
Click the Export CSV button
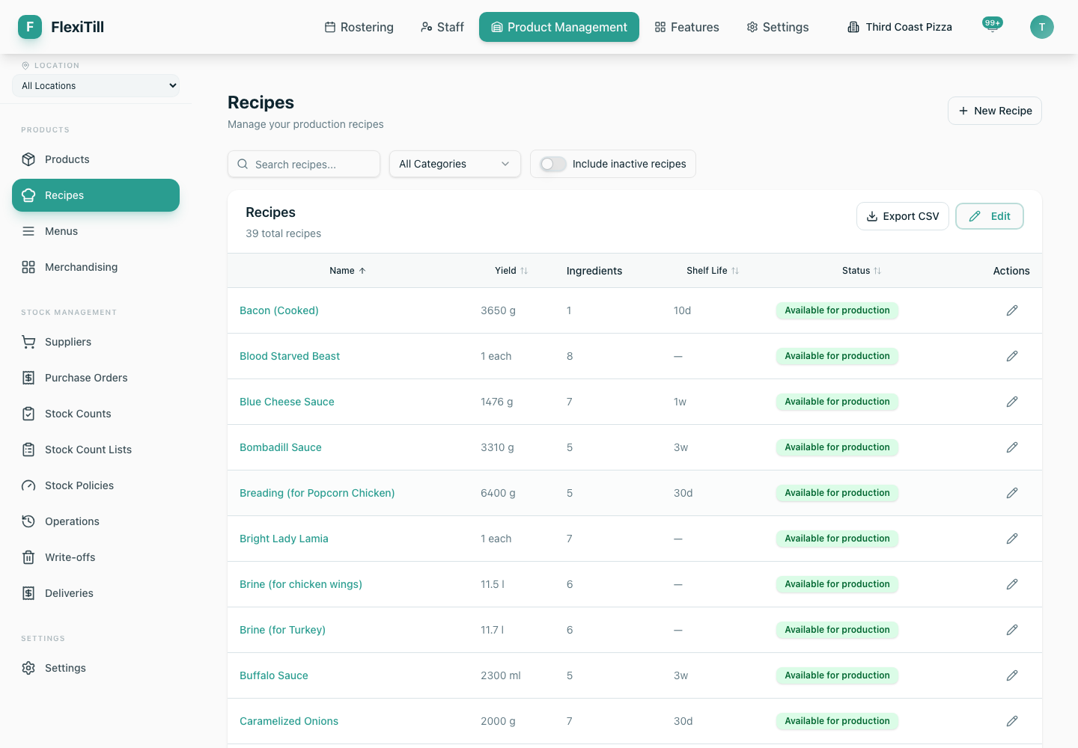(x=903, y=216)
